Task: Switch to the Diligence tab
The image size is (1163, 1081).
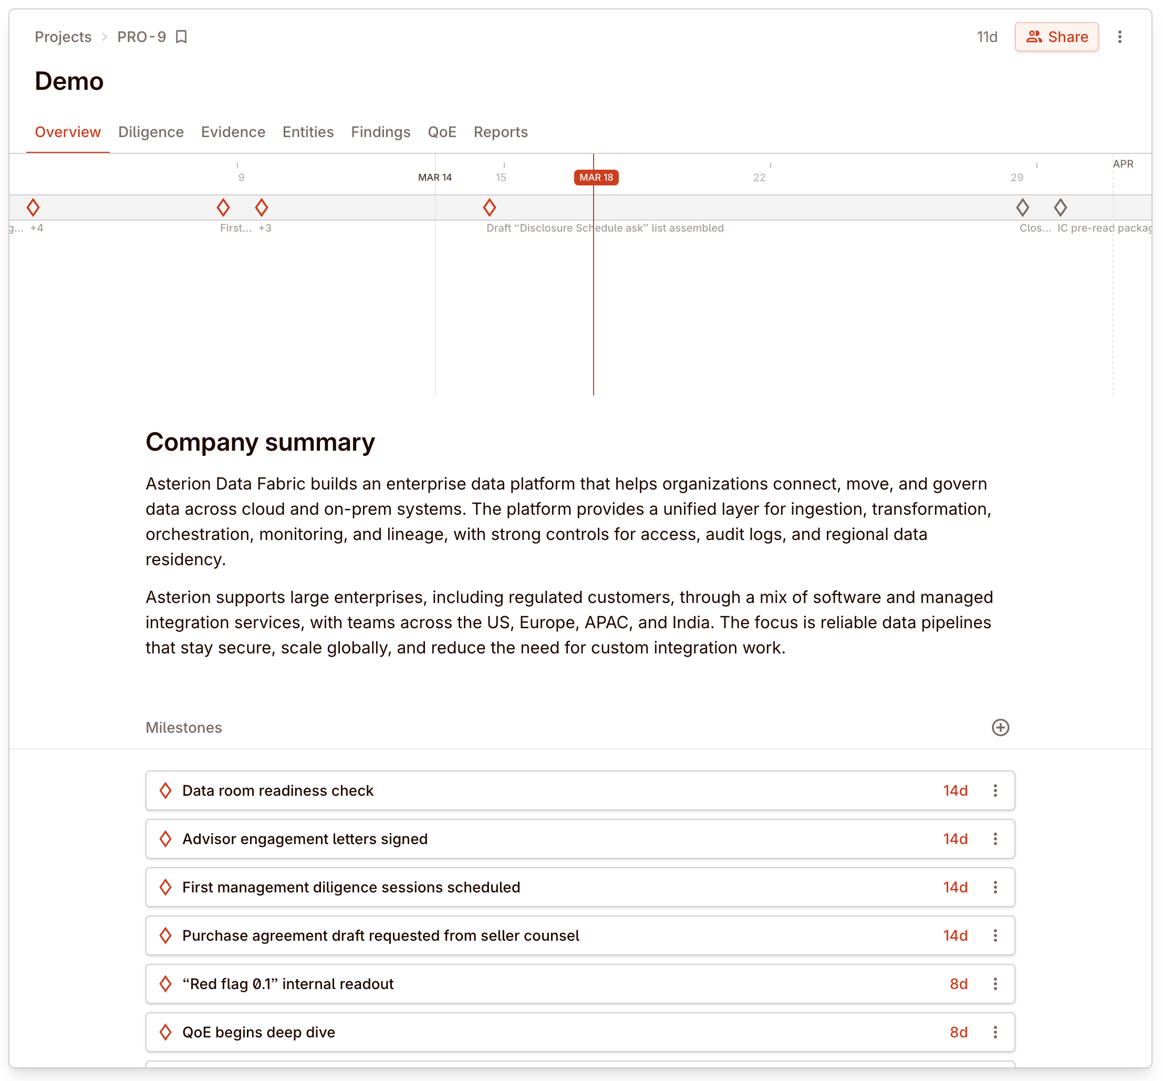Action: pyautogui.click(x=150, y=132)
